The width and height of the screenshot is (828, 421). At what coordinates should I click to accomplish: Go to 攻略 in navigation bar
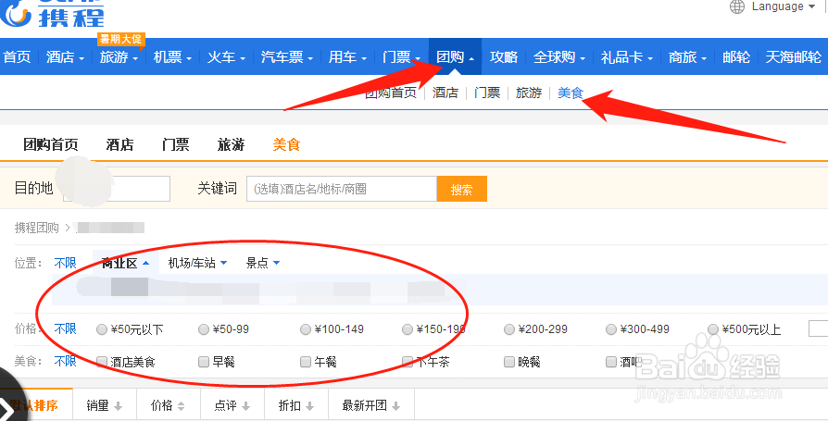(504, 57)
